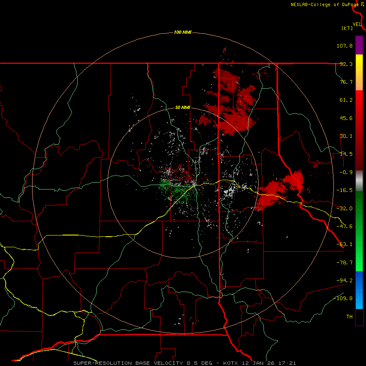Click the -94.2 velocity scale value
Image resolution: width=366 pixels, height=366 pixels.
tap(344, 281)
